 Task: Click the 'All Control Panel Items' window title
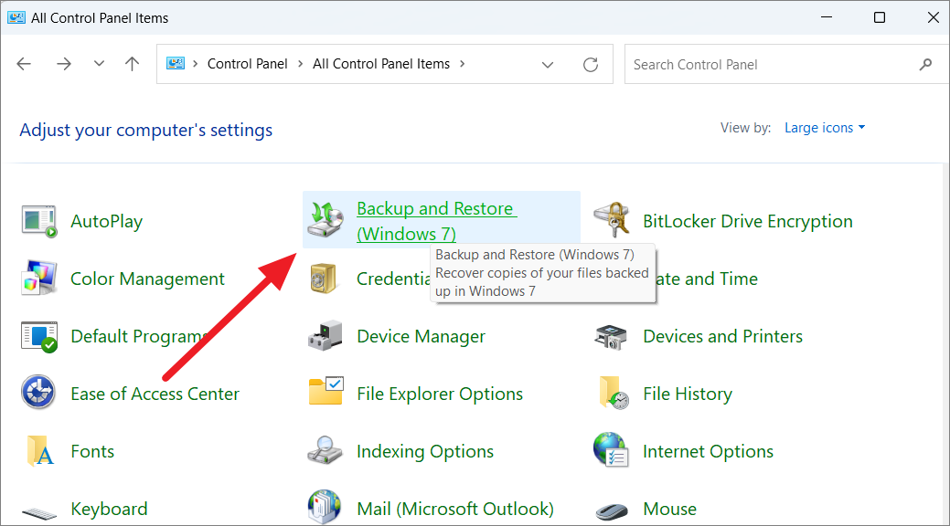coord(100,18)
